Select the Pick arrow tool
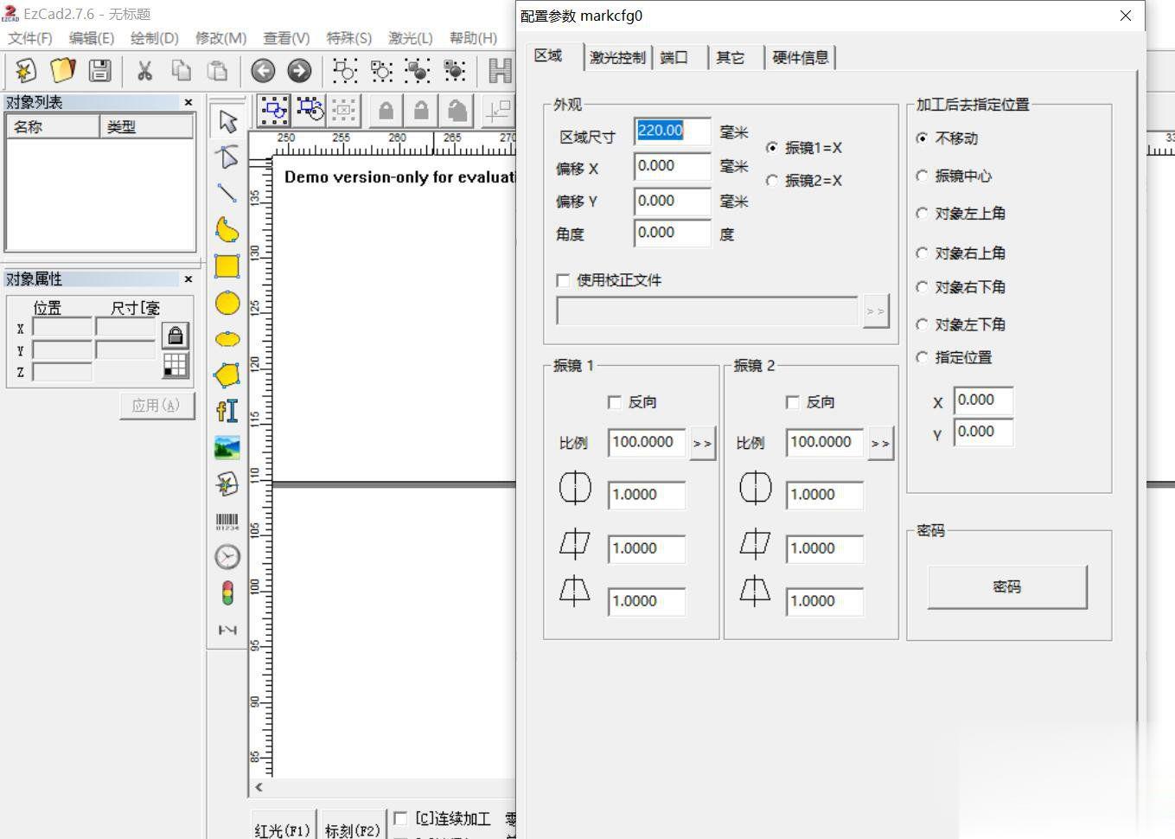This screenshot has height=839, width=1175. [227, 121]
